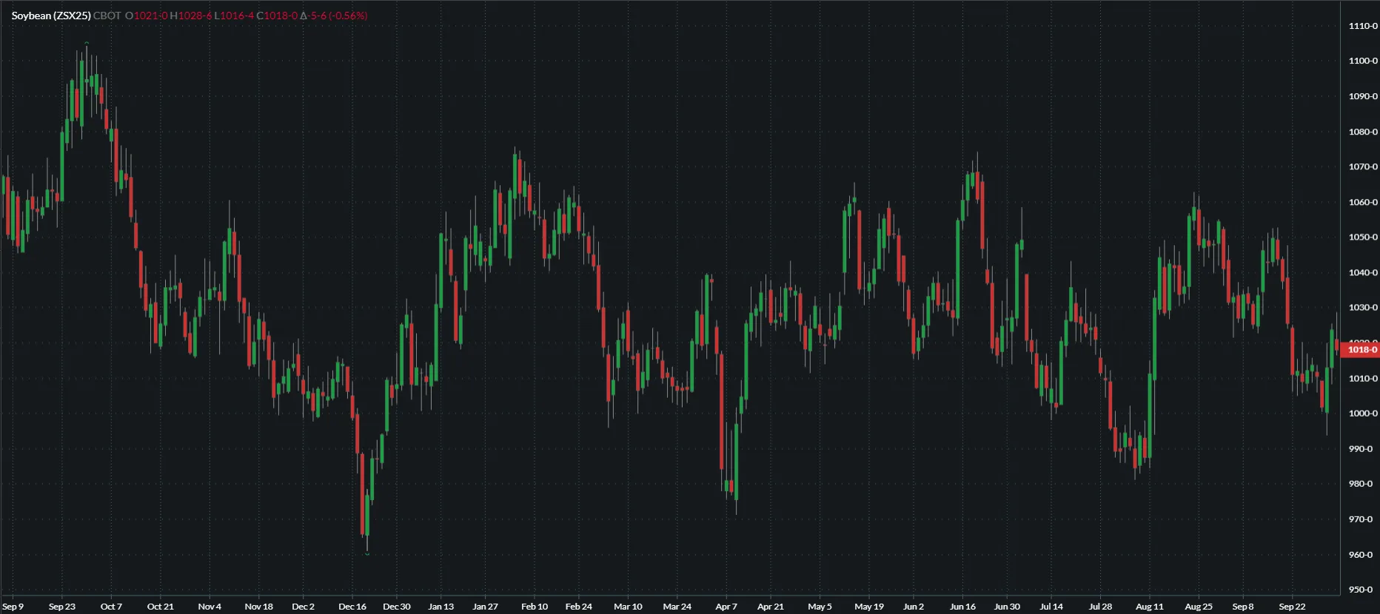This screenshot has width=1380, height=614.
Task: Click the 1060-0 price level on axis
Action: click(x=1362, y=202)
